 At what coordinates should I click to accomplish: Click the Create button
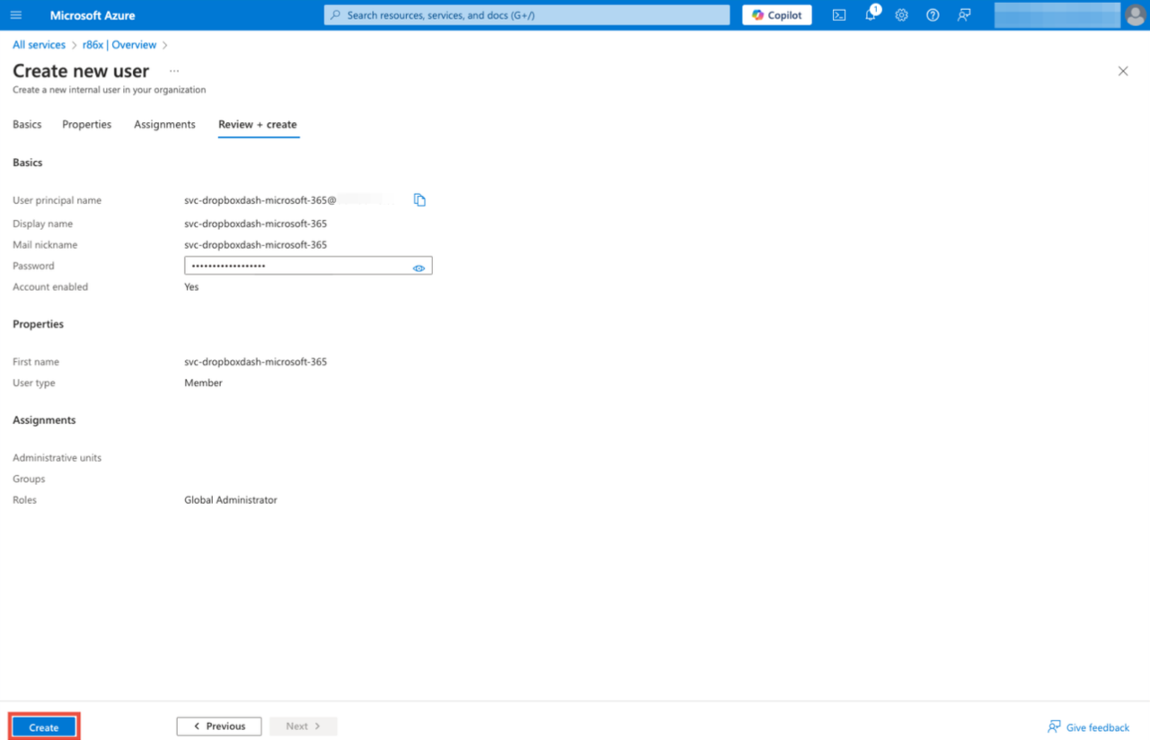tap(42, 726)
